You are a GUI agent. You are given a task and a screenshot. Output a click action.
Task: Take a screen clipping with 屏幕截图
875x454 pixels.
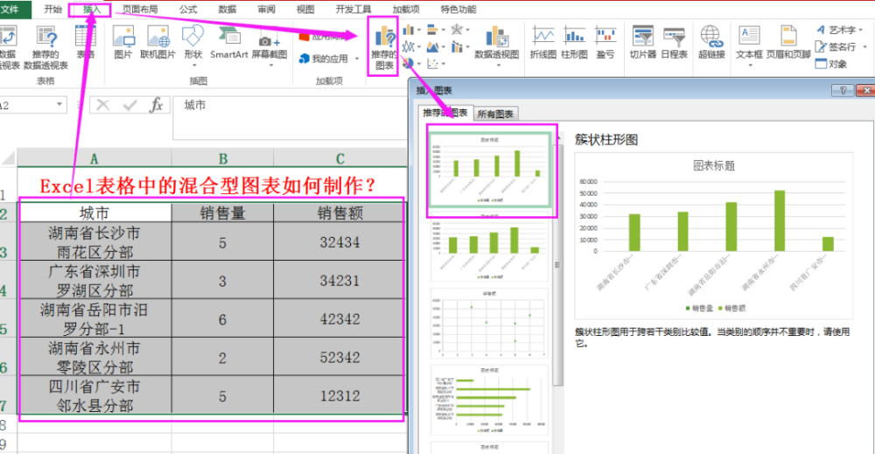(x=269, y=45)
